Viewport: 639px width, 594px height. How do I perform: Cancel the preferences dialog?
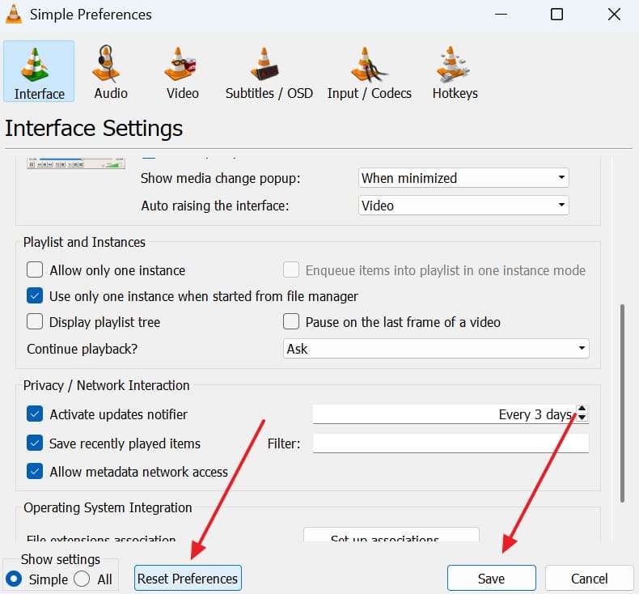590,578
